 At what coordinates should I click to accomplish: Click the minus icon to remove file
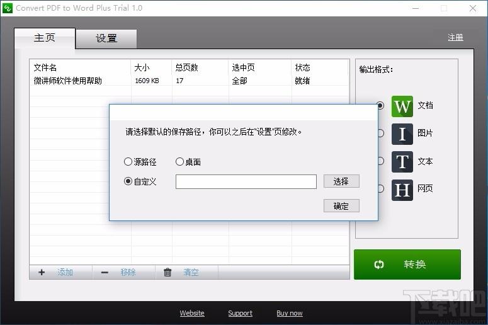pyautogui.click(x=105, y=273)
